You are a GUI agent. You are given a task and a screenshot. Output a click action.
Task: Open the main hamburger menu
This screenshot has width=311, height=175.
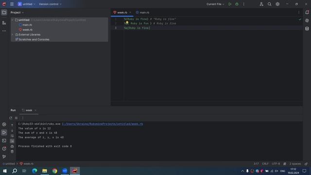12,4
